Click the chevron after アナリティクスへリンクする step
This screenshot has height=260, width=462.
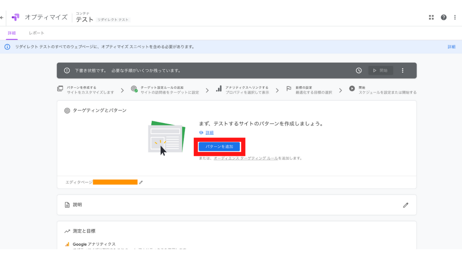click(277, 90)
